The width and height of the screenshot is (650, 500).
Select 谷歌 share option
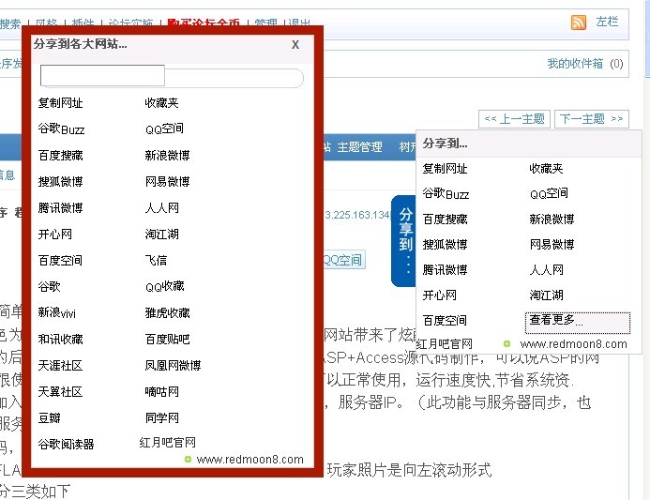[x=50, y=286]
